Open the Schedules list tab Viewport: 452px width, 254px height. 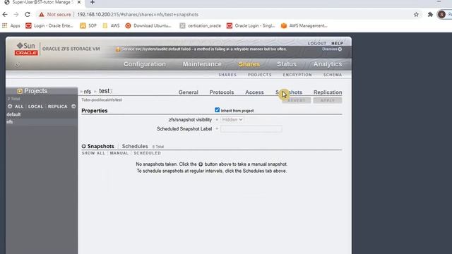click(x=135, y=146)
